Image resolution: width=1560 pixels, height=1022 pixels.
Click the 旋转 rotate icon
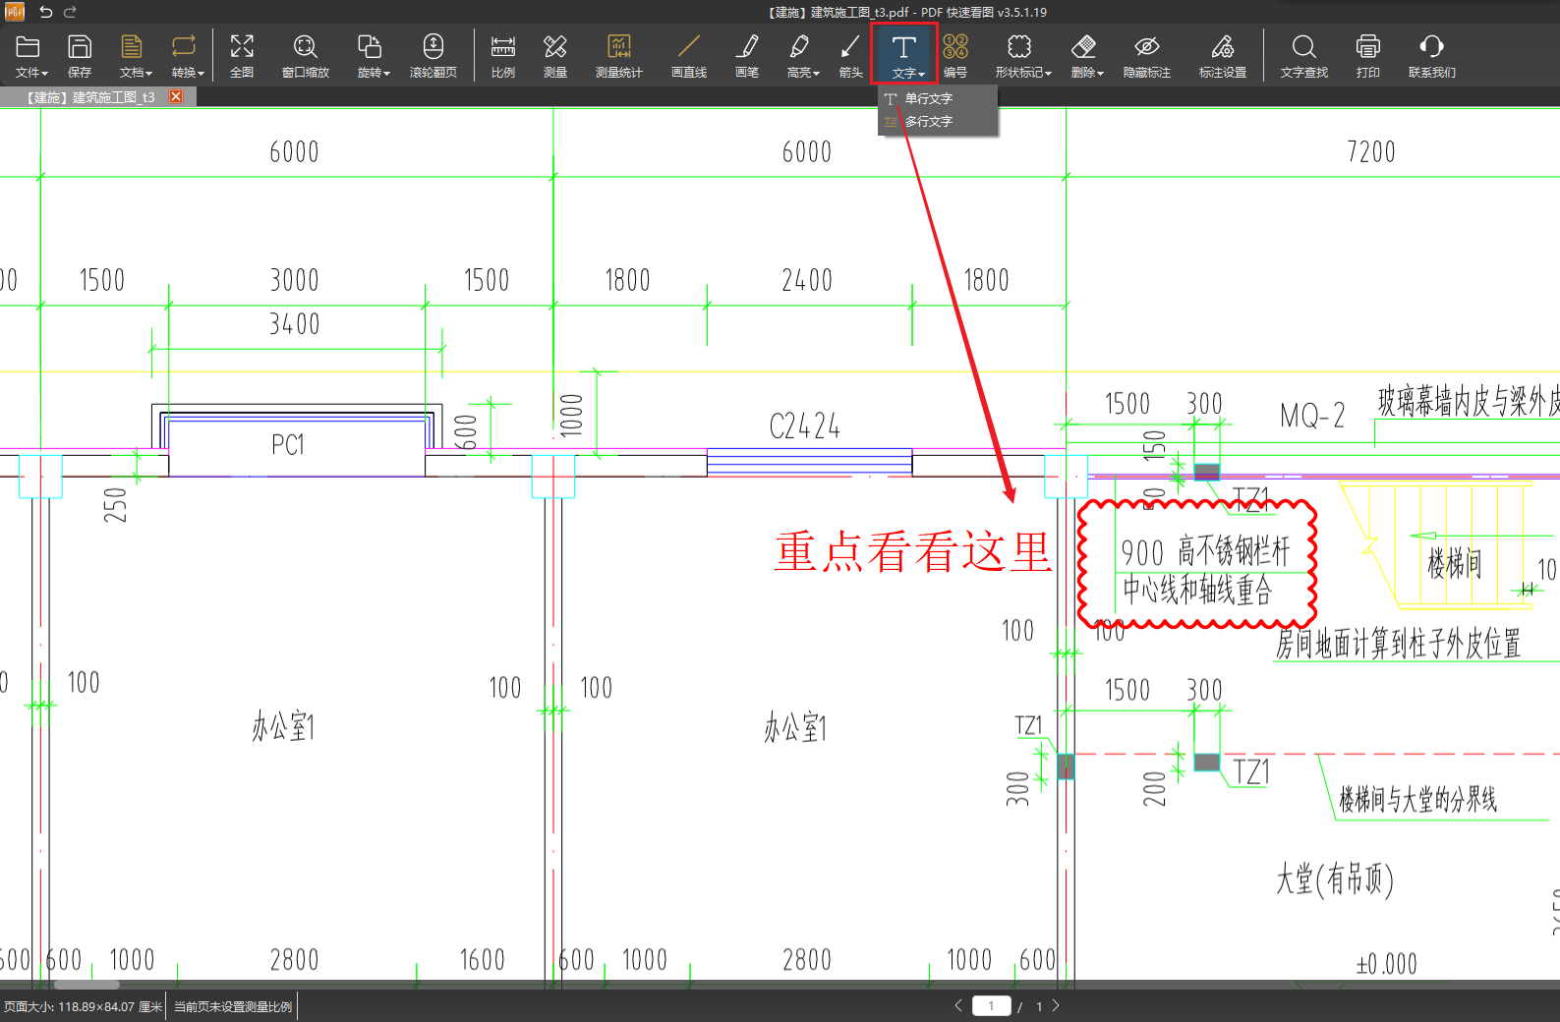pos(370,46)
